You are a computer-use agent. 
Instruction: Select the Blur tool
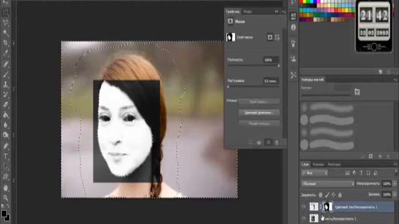coord(6,125)
